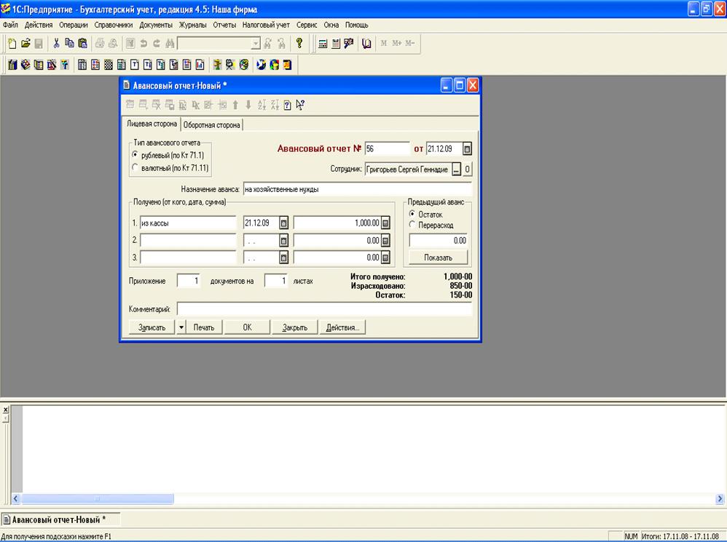727x542 pixels.
Task: Click the New document toolbar icon
Action: (x=12, y=44)
